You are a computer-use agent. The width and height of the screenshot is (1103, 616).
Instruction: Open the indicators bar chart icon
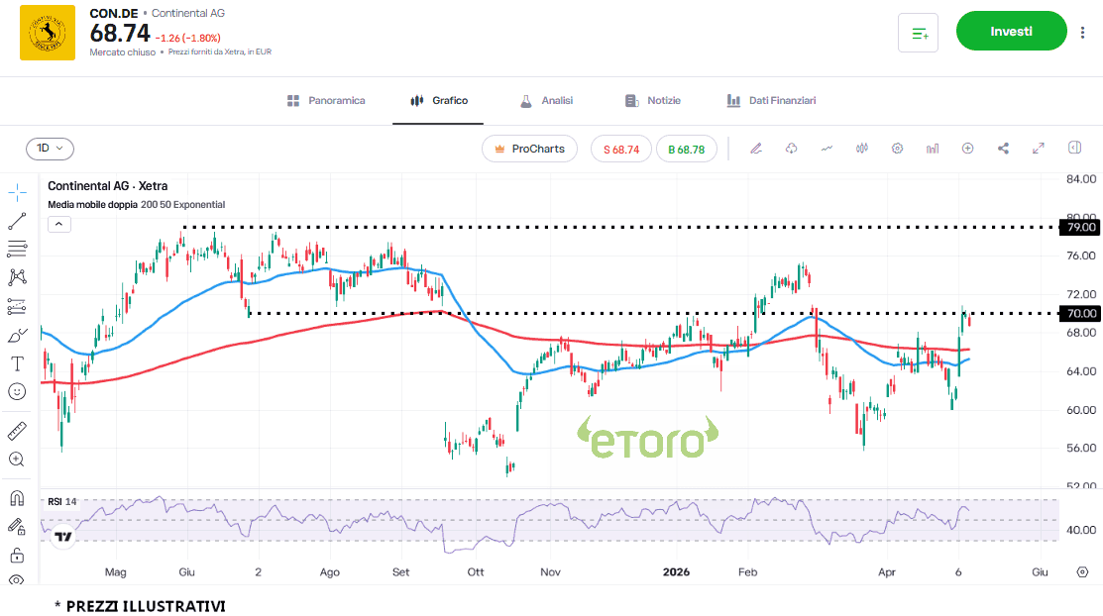click(x=933, y=149)
